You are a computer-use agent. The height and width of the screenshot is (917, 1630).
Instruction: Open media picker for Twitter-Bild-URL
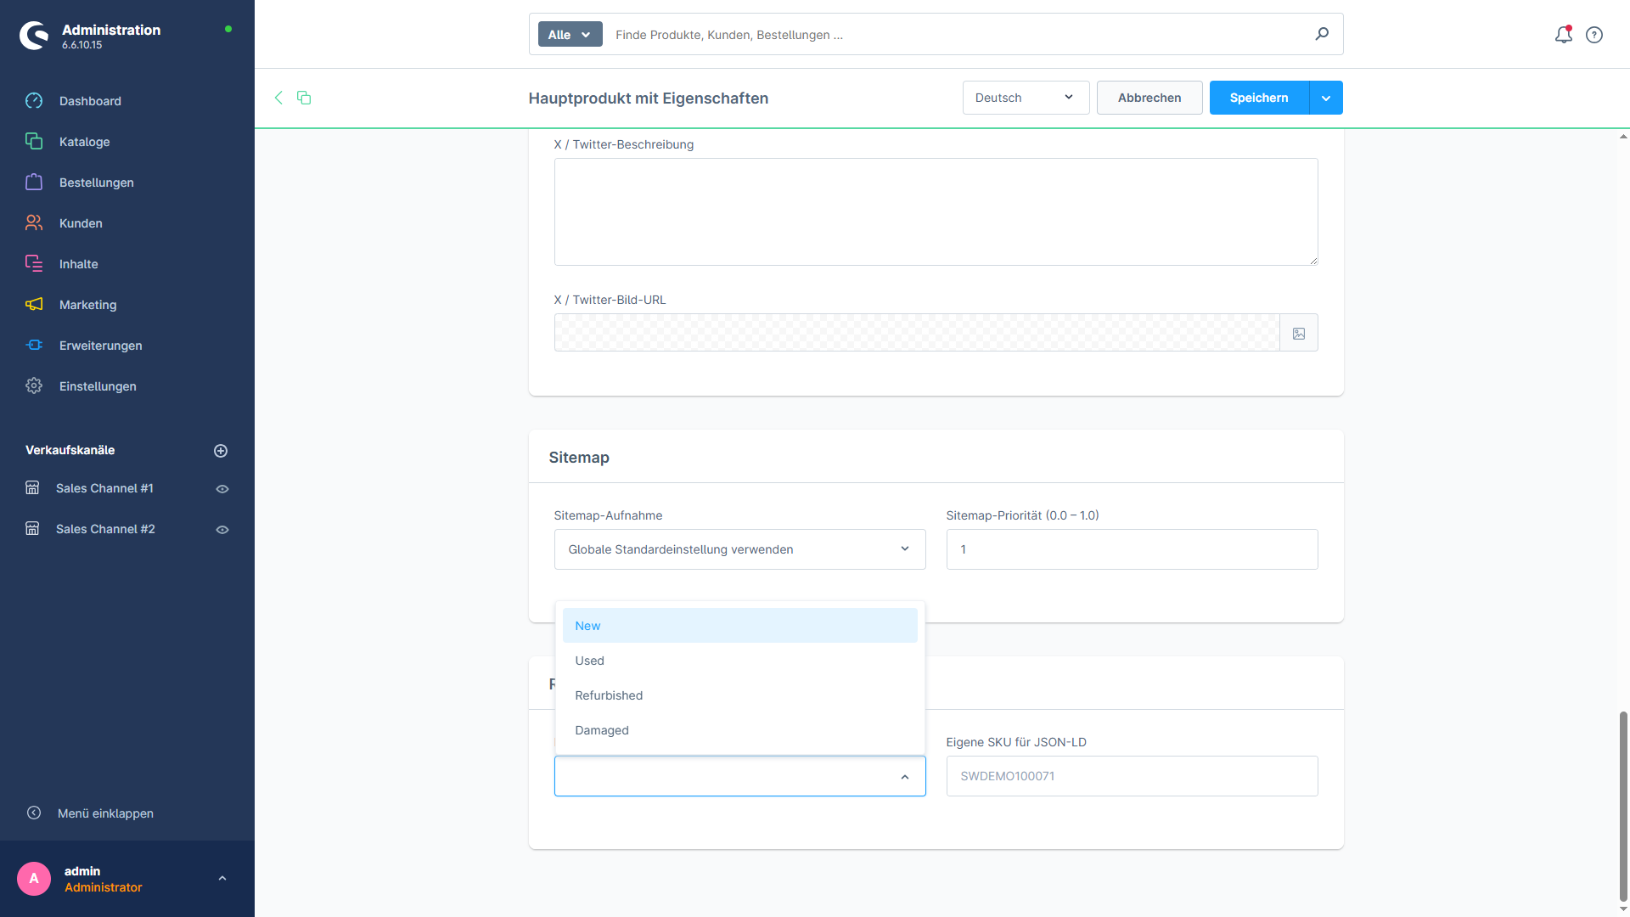1298,333
